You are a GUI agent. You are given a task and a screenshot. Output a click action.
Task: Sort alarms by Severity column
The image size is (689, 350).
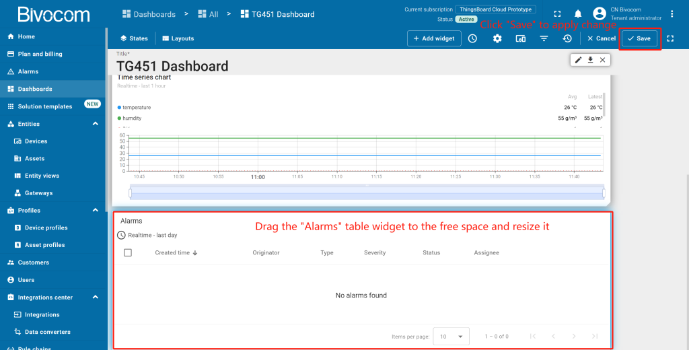pos(375,253)
